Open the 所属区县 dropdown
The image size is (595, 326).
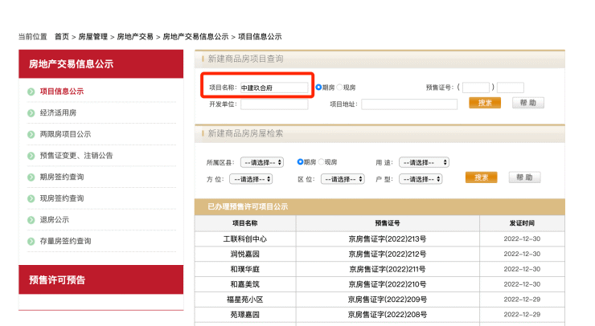click(x=262, y=163)
